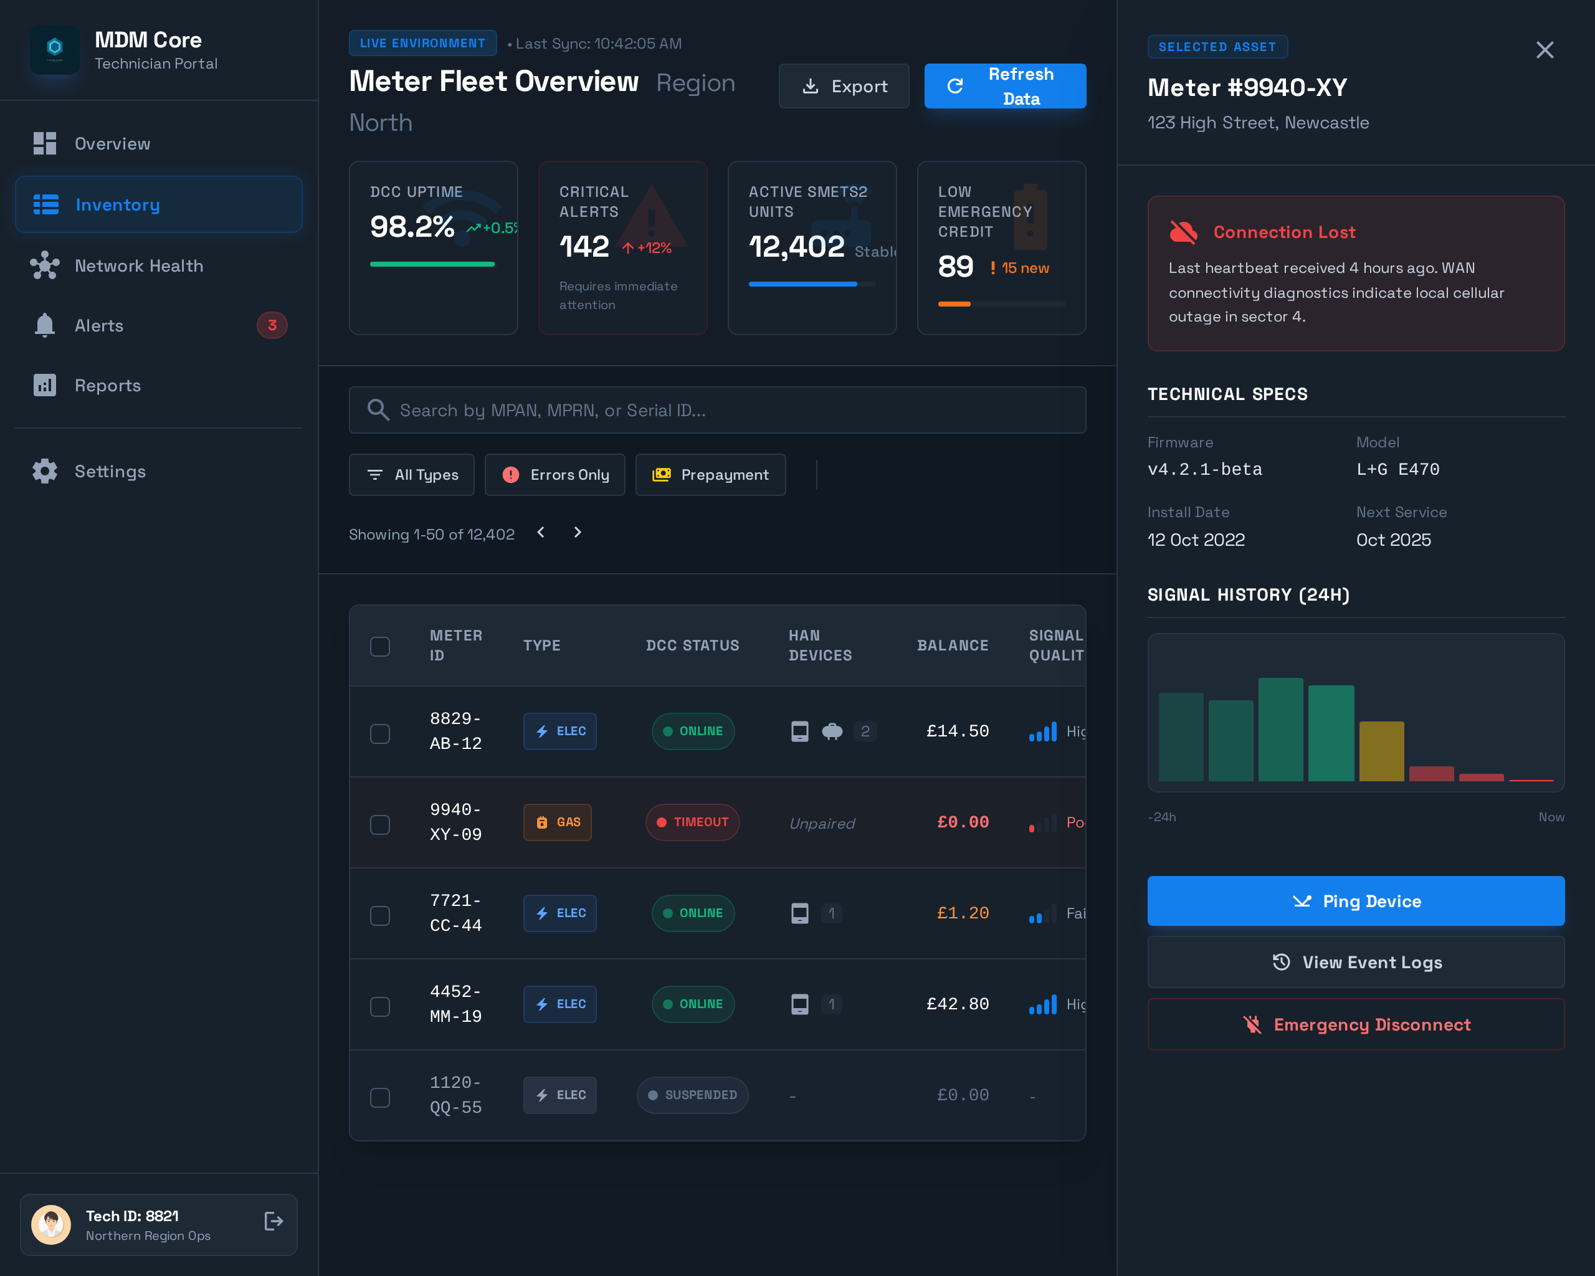Screen dimensions: 1595x1276
Task: Click the Refresh Data button
Action: point(1004,86)
